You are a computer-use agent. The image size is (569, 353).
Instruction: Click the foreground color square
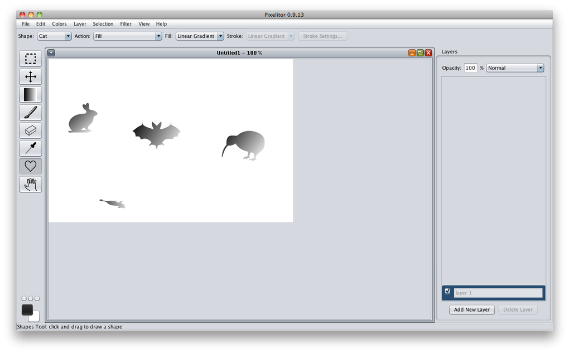coord(26,308)
